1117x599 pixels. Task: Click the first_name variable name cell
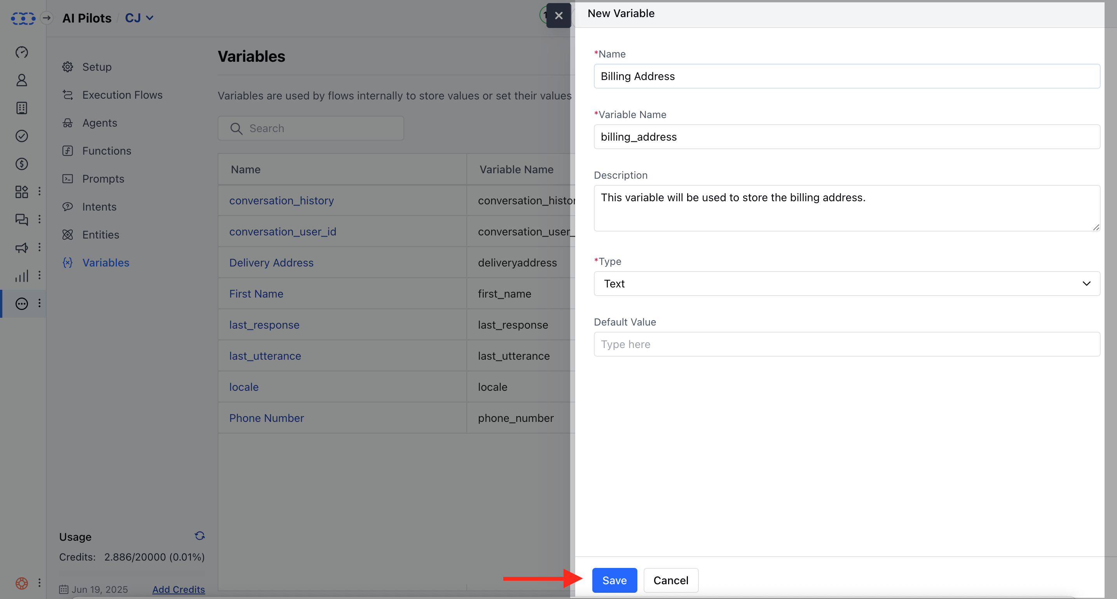click(504, 294)
